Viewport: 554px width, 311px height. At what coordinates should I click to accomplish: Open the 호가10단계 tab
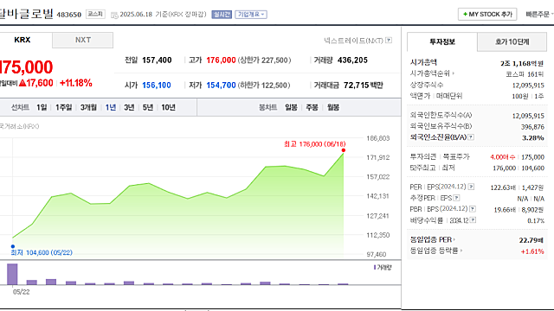[x=512, y=42]
